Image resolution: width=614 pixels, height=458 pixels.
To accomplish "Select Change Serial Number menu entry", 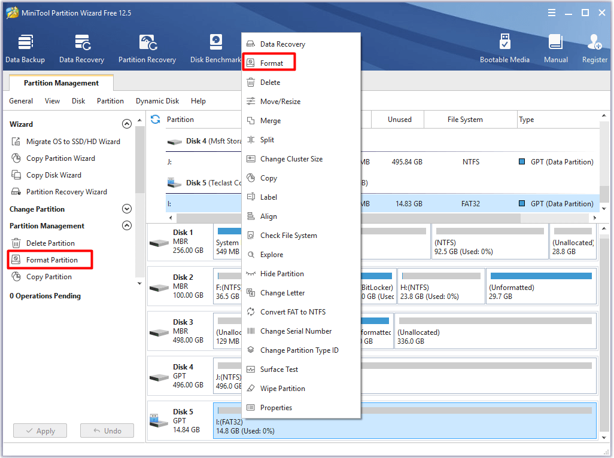I will 301,332.
